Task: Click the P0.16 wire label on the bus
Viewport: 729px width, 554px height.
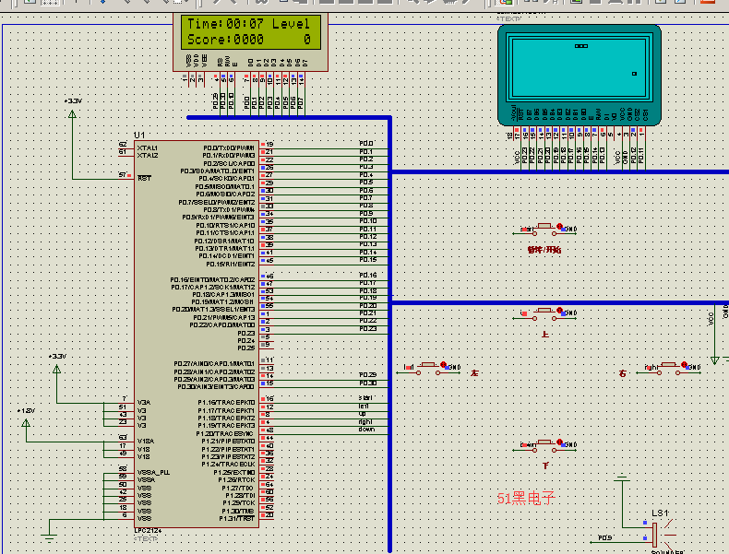Action: [x=368, y=275]
